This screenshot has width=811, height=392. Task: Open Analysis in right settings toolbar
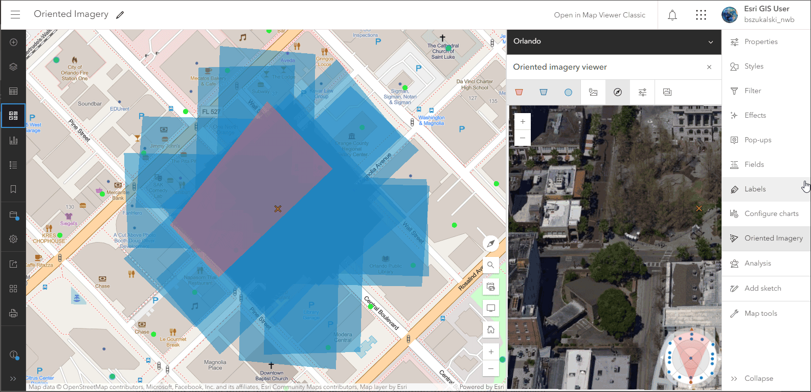pyautogui.click(x=766, y=264)
